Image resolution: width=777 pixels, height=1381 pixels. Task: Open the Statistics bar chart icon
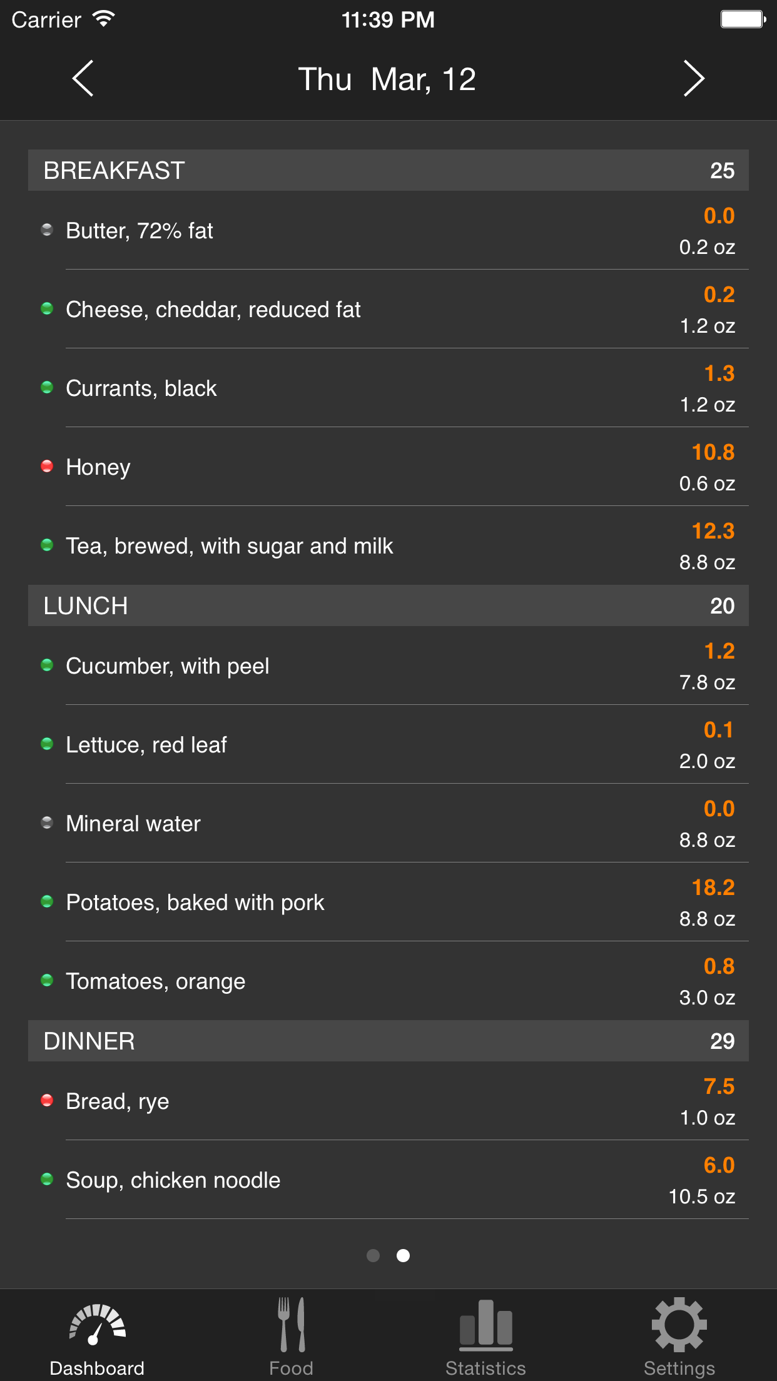pyautogui.click(x=485, y=1323)
